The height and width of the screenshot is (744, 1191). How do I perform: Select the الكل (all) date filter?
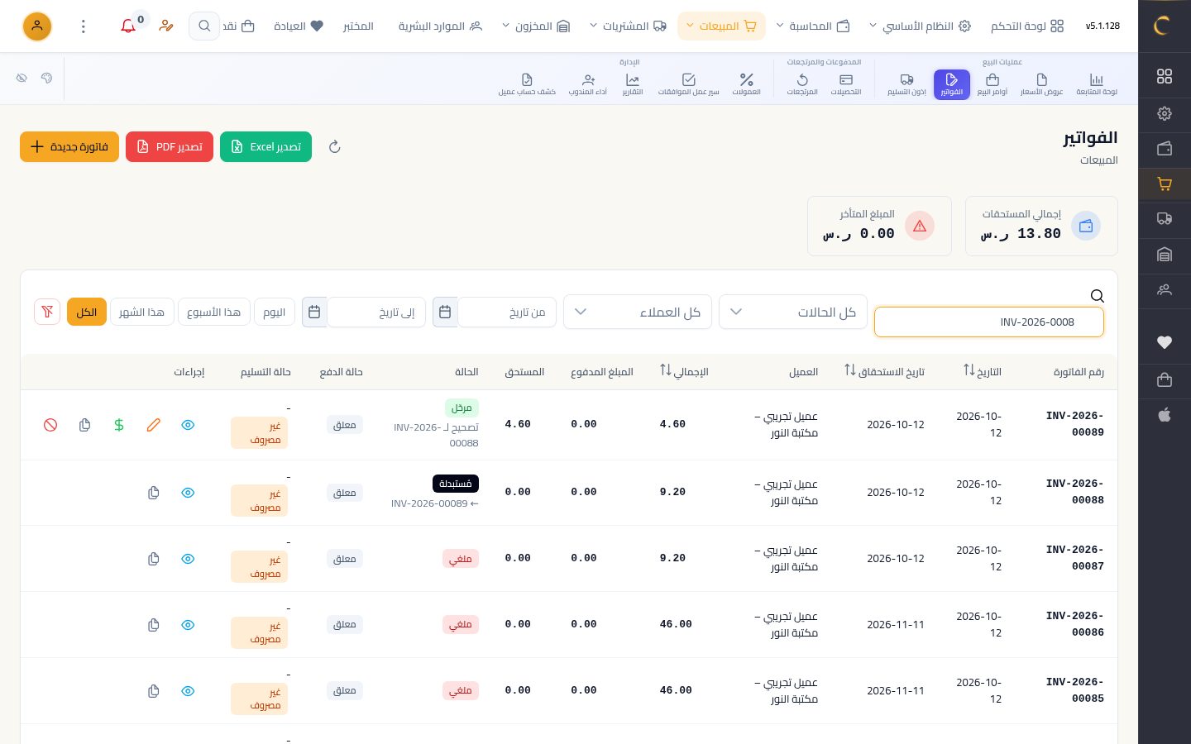click(x=87, y=312)
